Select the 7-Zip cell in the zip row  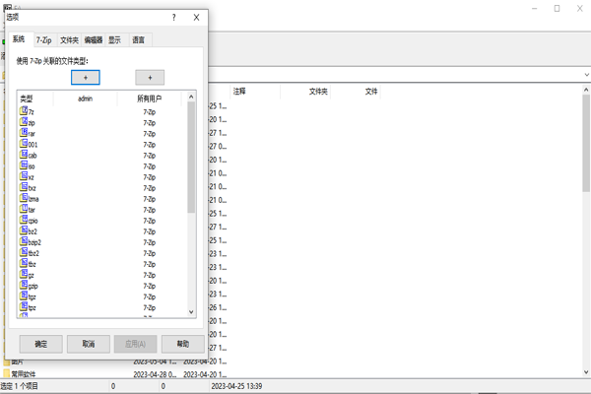click(150, 123)
